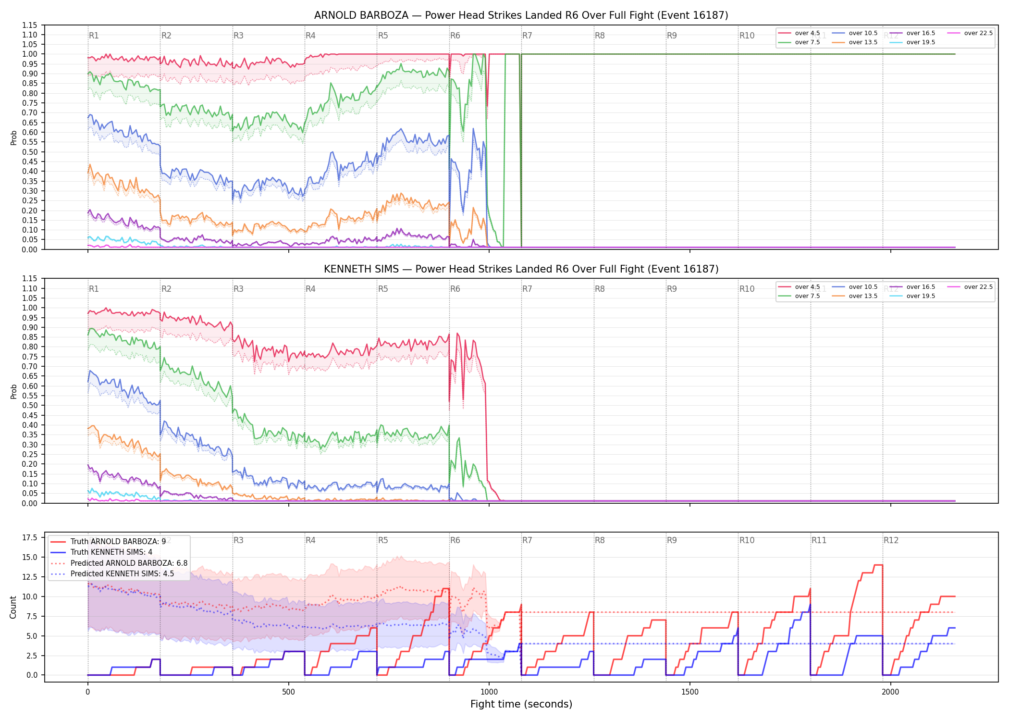
Task: Click 'over 13.5' legend entry in Sims chart
Action: [855, 296]
